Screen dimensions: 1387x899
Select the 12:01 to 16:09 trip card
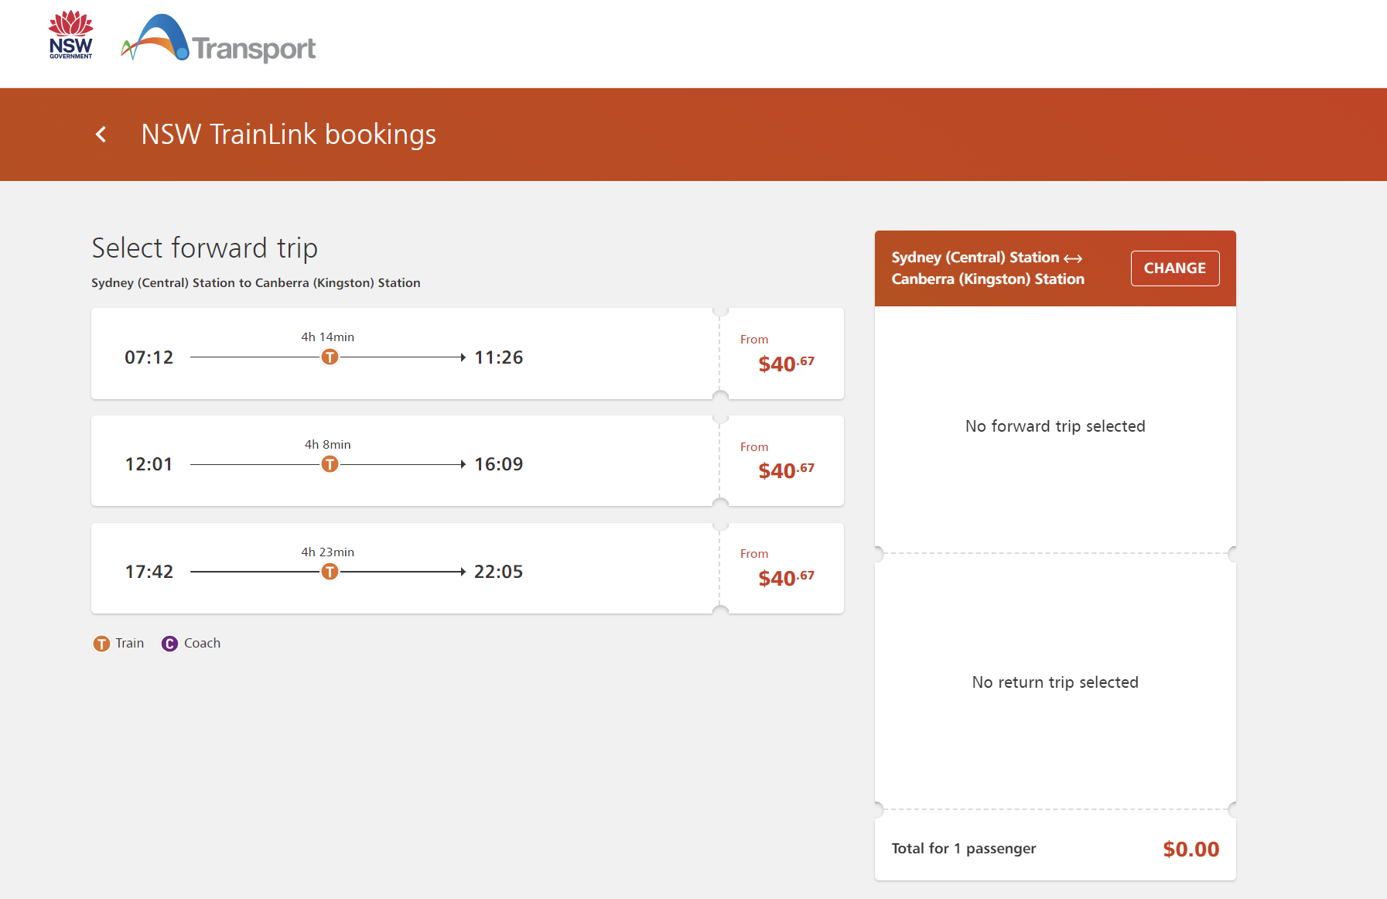[x=467, y=461]
